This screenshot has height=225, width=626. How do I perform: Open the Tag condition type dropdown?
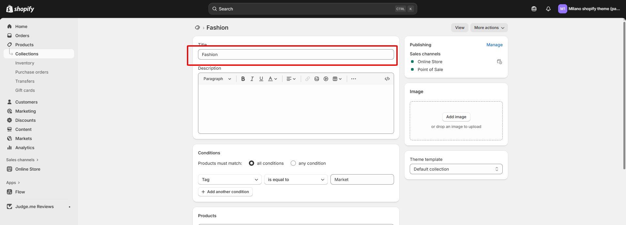click(230, 179)
